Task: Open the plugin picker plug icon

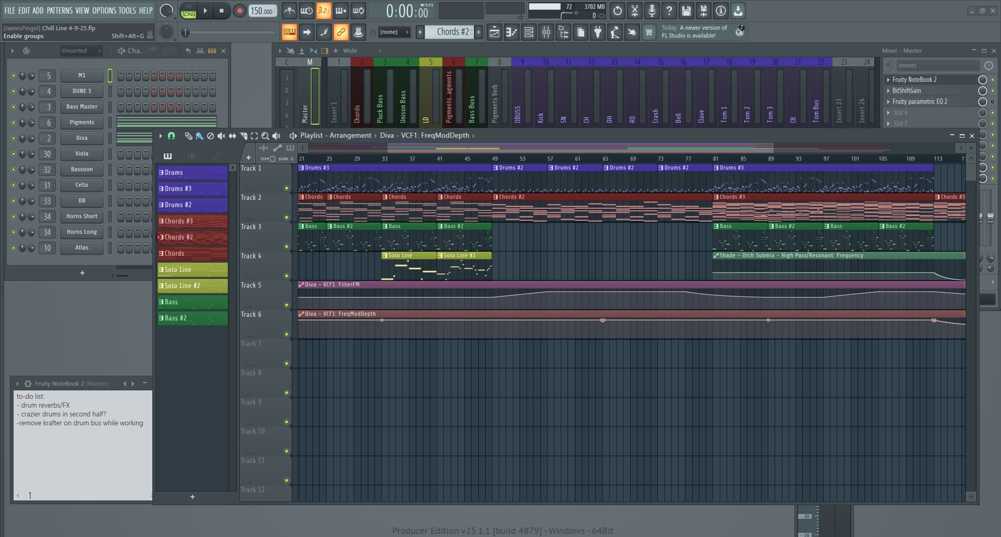Action: (x=598, y=32)
